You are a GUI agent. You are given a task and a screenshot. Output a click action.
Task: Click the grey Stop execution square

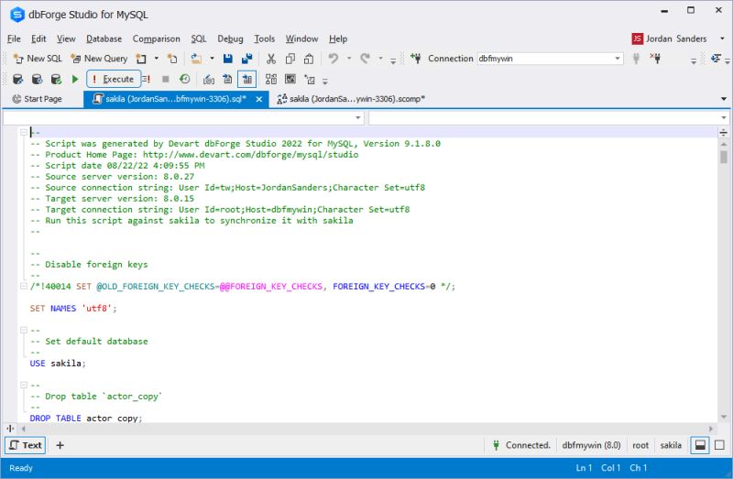click(x=166, y=79)
